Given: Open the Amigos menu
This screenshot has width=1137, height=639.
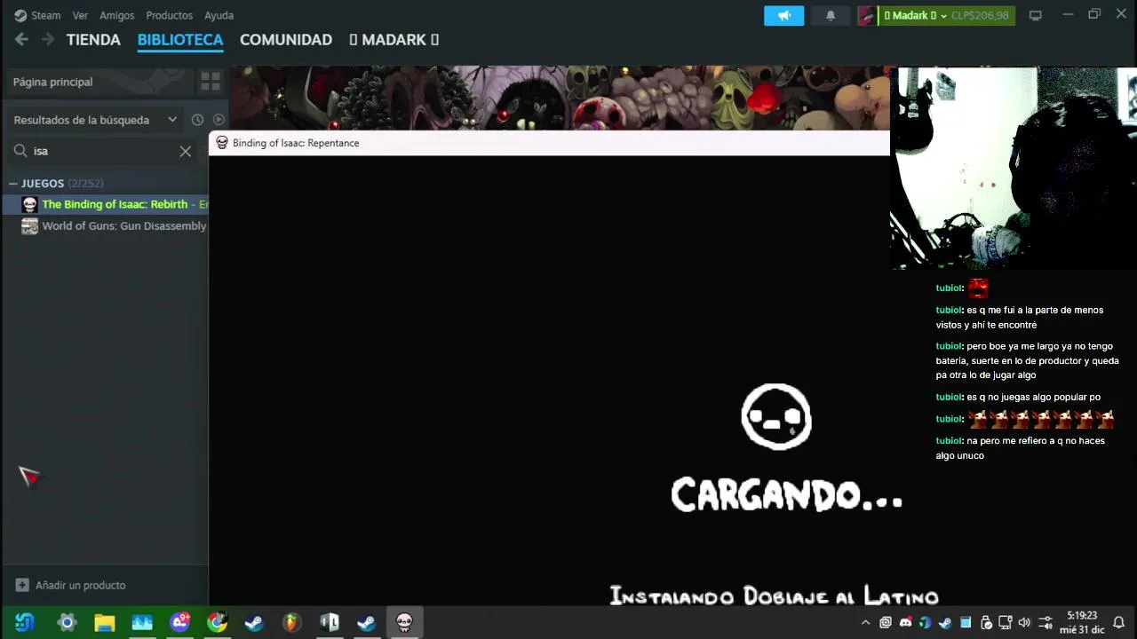Looking at the screenshot, I should 117,15.
